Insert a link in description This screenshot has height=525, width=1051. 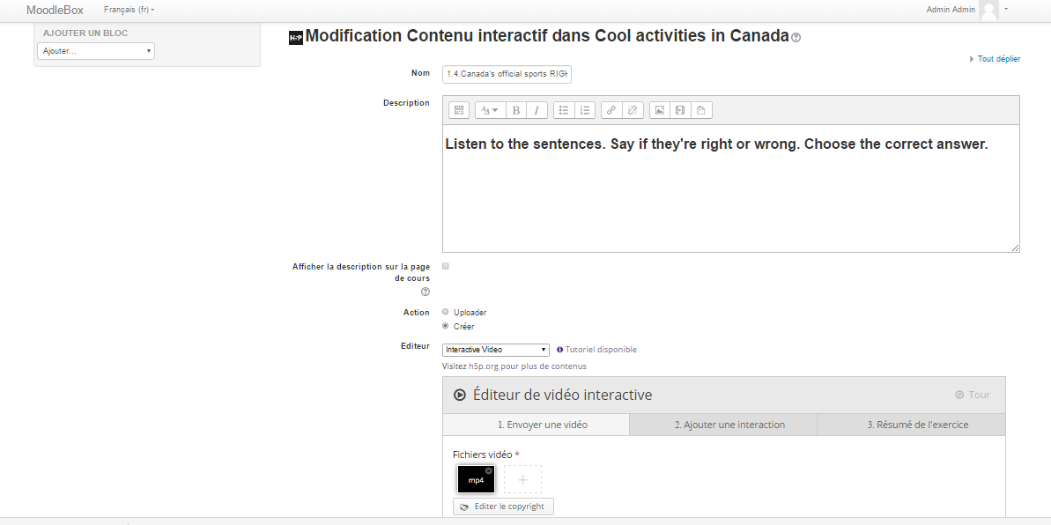pyautogui.click(x=611, y=110)
